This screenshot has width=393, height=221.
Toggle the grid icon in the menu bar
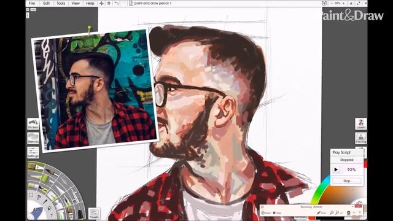[x=109, y=3]
